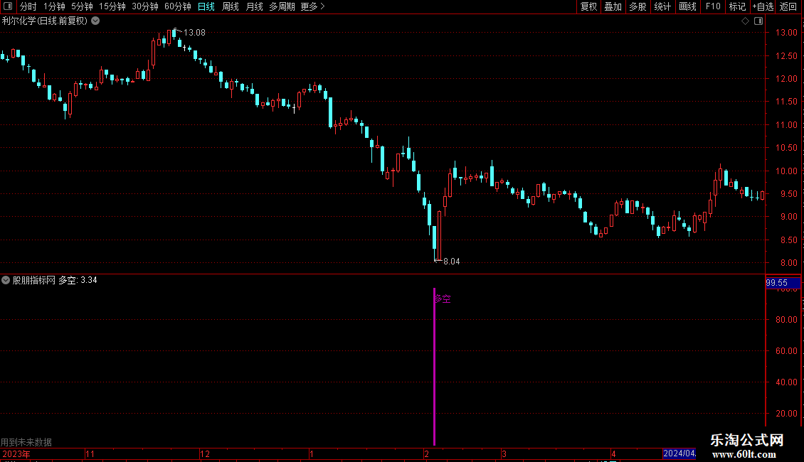804x462 pixels.
Task: Select the 5分钟 period
Action: point(82,6)
